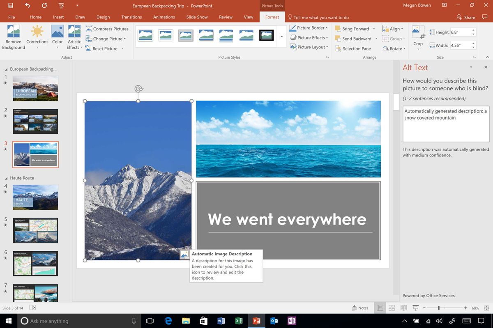Expand the Picture Styles gallery

click(281, 36)
